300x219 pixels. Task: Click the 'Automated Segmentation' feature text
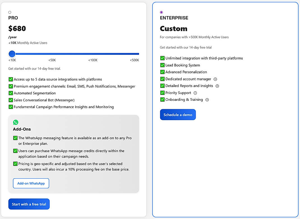pyautogui.click(x=35, y=93)
